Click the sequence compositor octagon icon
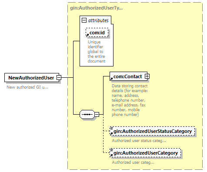 coord(87,114)
